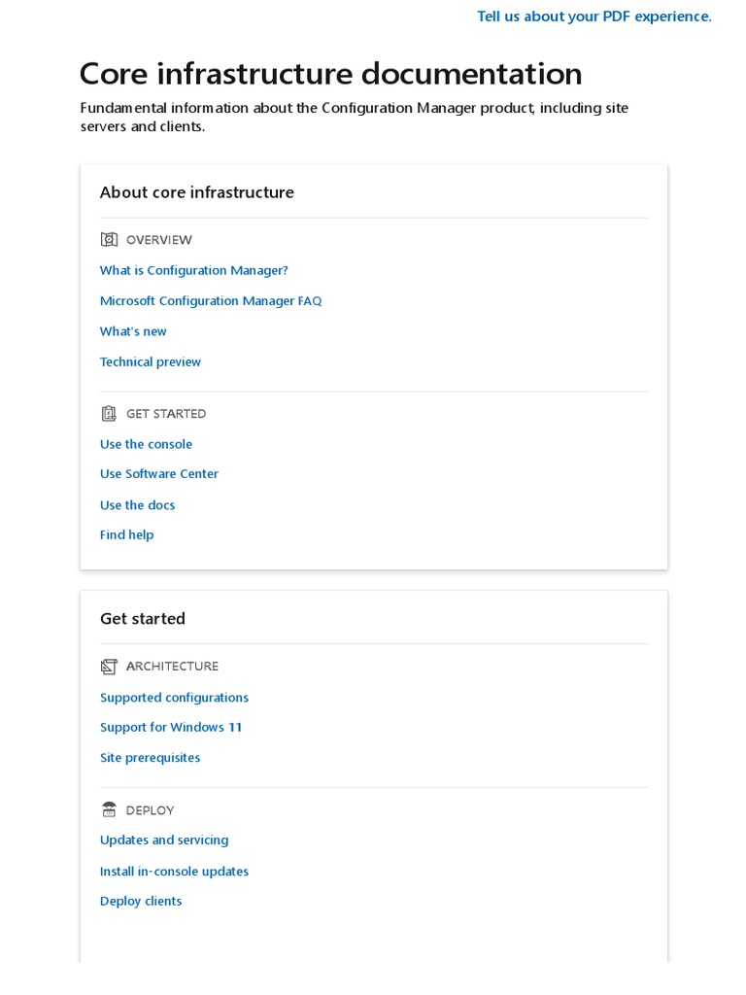Select Use Software Center link

coord(159,474)
